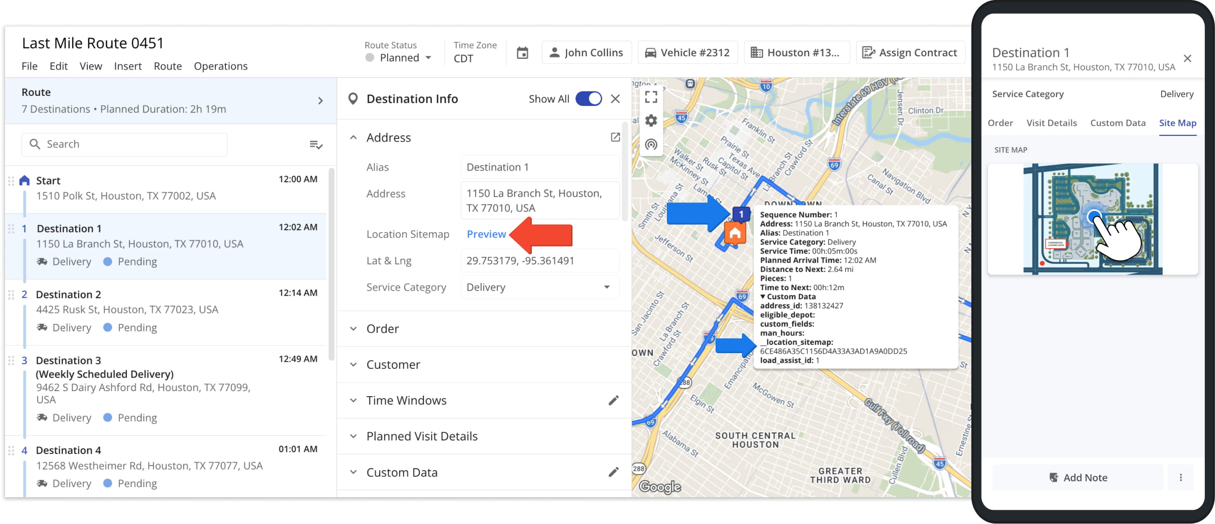
Task: Toggle the Show All switch
Action: pos(589,99)
